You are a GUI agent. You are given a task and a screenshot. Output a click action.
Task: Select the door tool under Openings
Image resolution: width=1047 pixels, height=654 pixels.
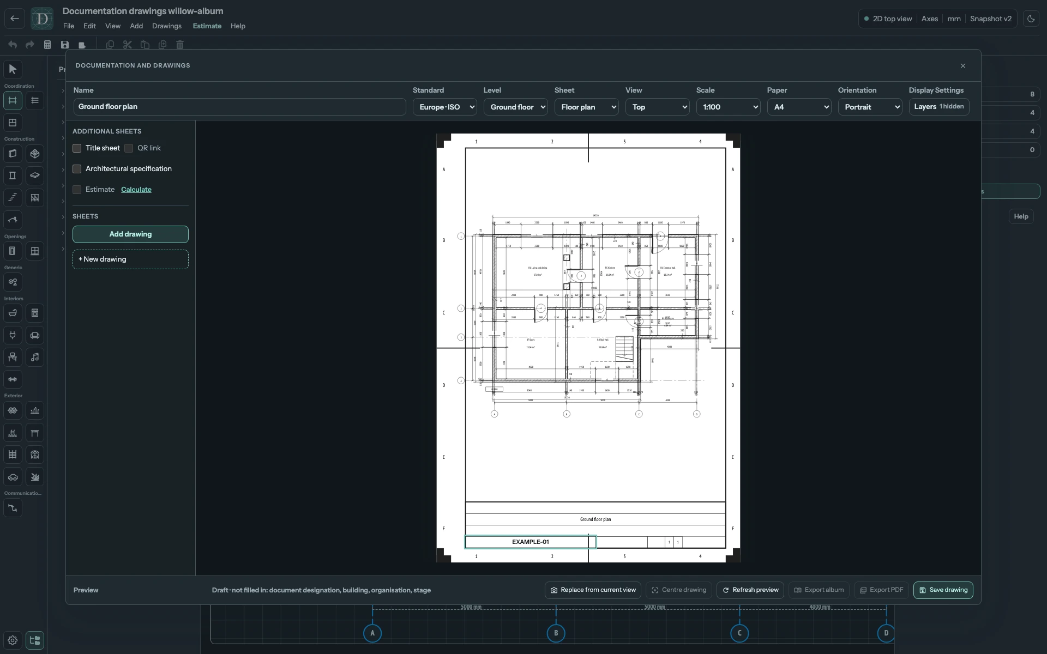pyautogui.click(x=13, y=251)
